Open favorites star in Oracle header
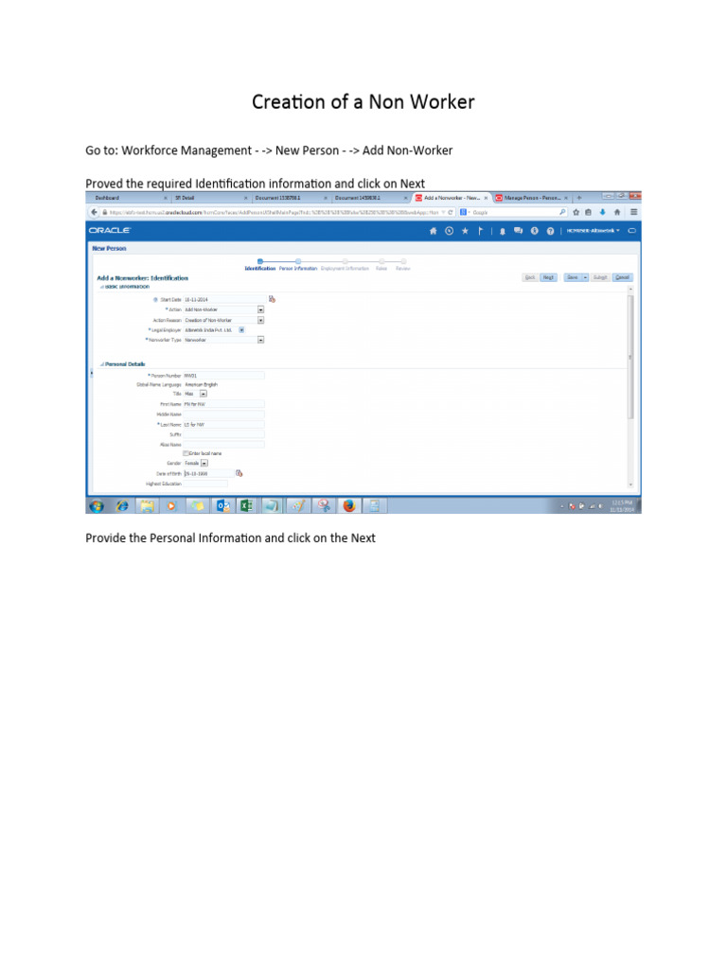This screenshot has width=727, height=969. [x=465, y=231]
